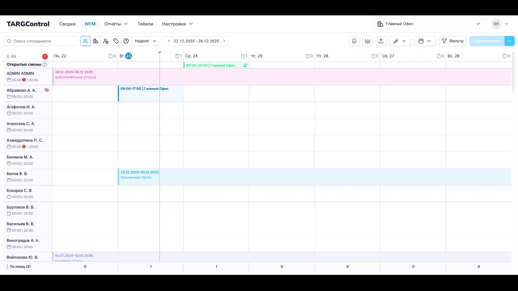Switch to the building/departments view icon
Viewport: 518px width, 291px height.
pos(96,41)
